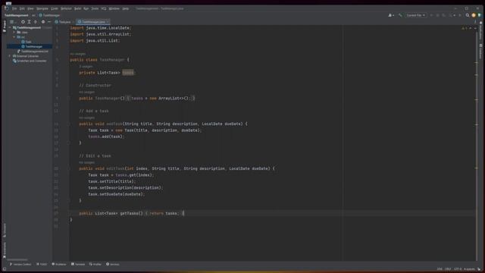Select TaskManager class in project tree
This screenshot has height=273, width=485.
pyautogui.click(x=32, y=46)
